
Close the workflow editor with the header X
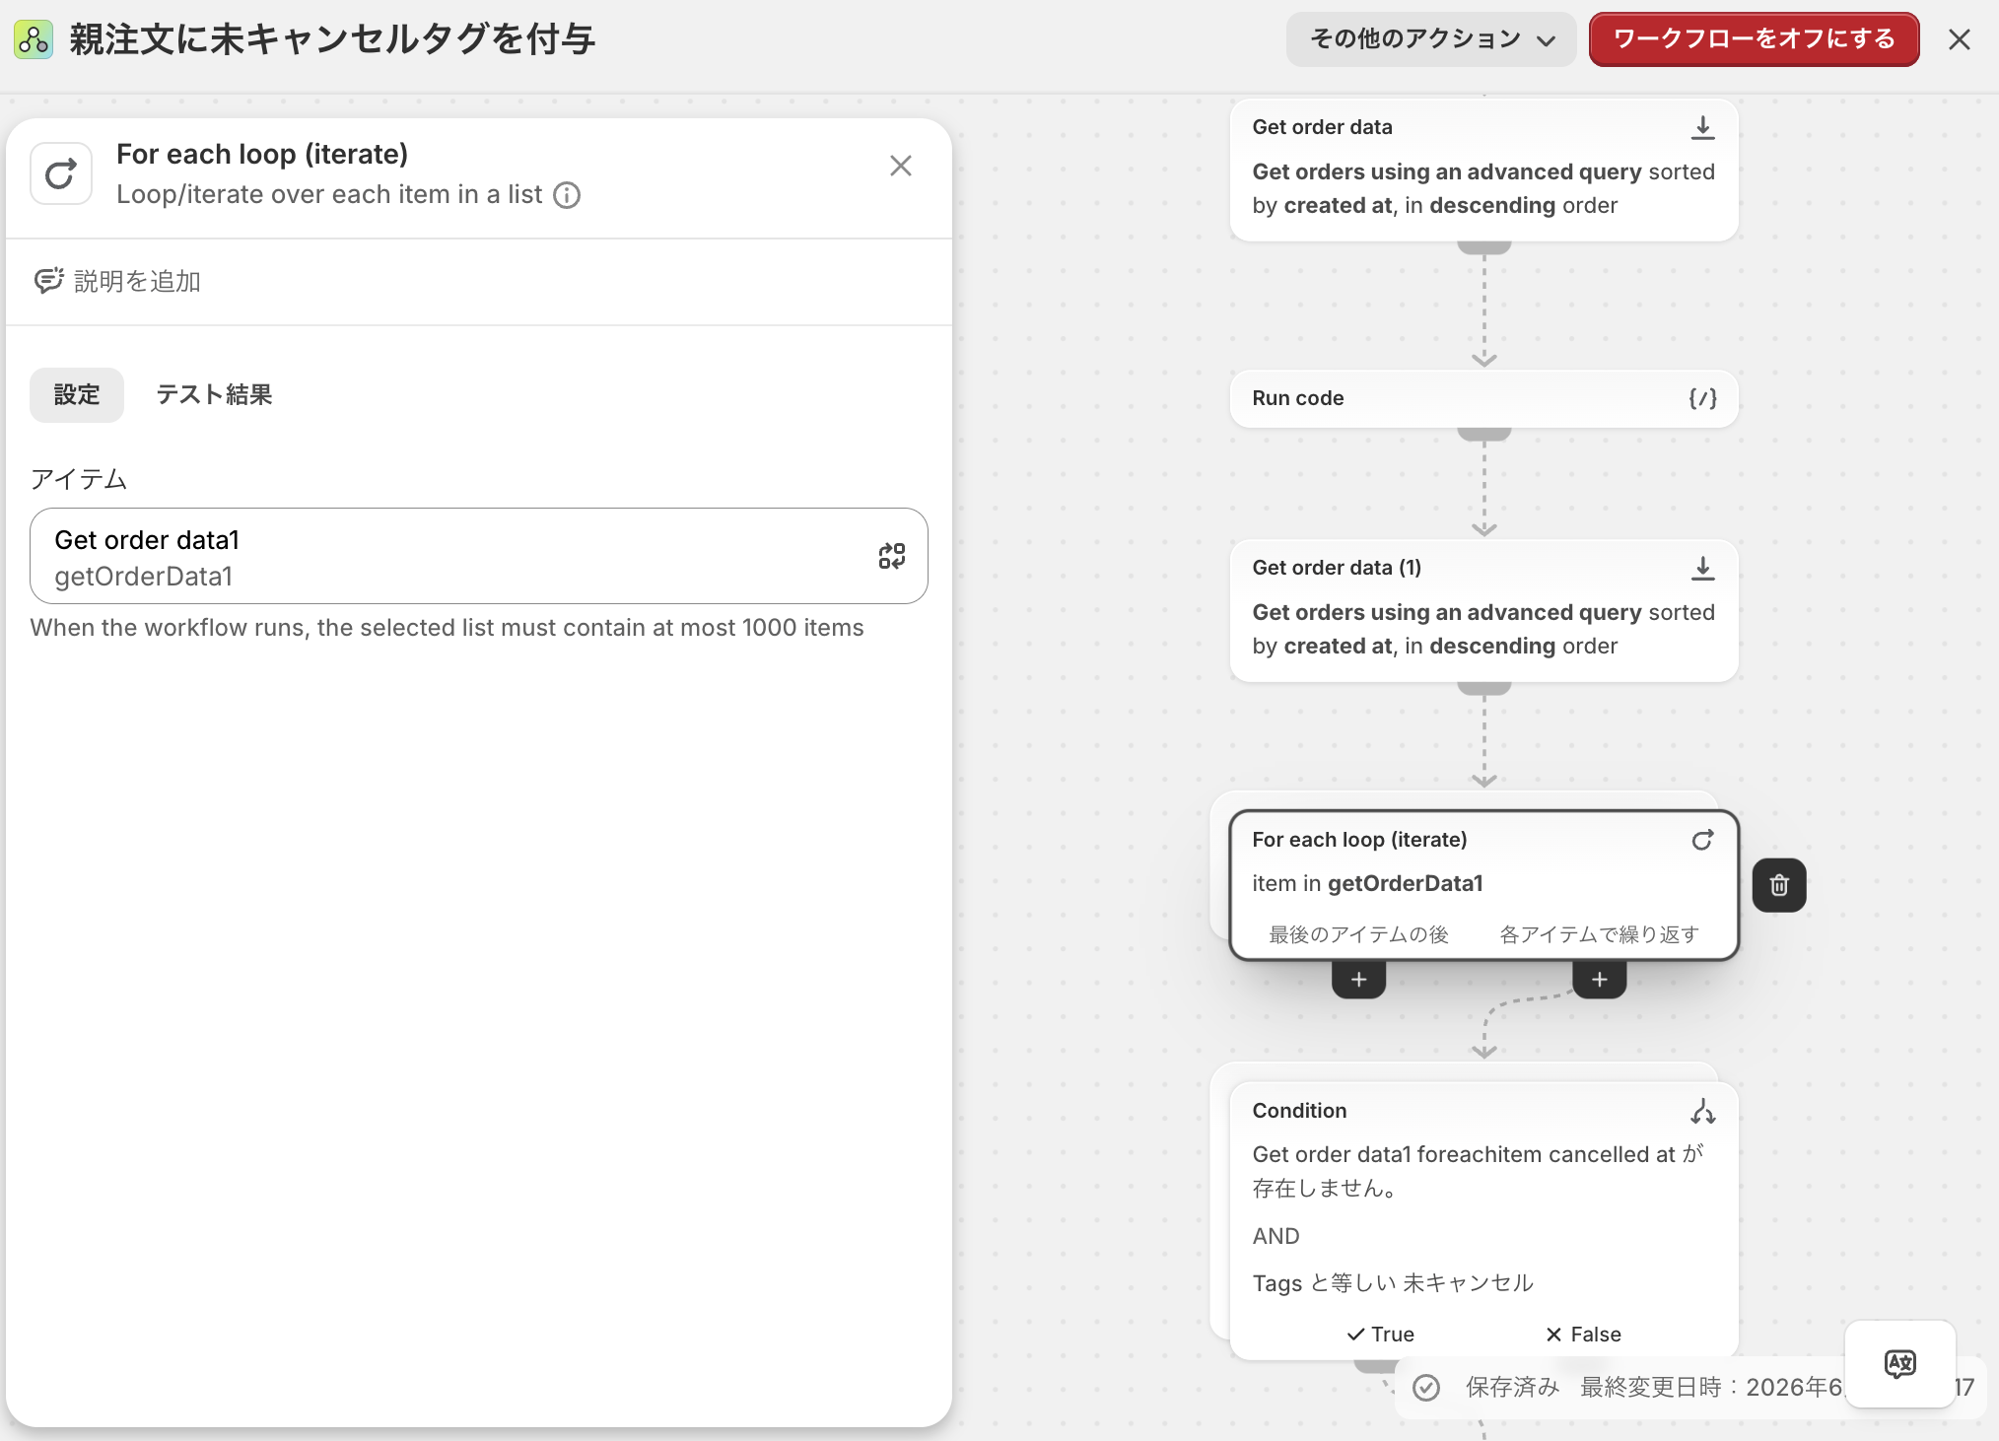point(1959,39)
